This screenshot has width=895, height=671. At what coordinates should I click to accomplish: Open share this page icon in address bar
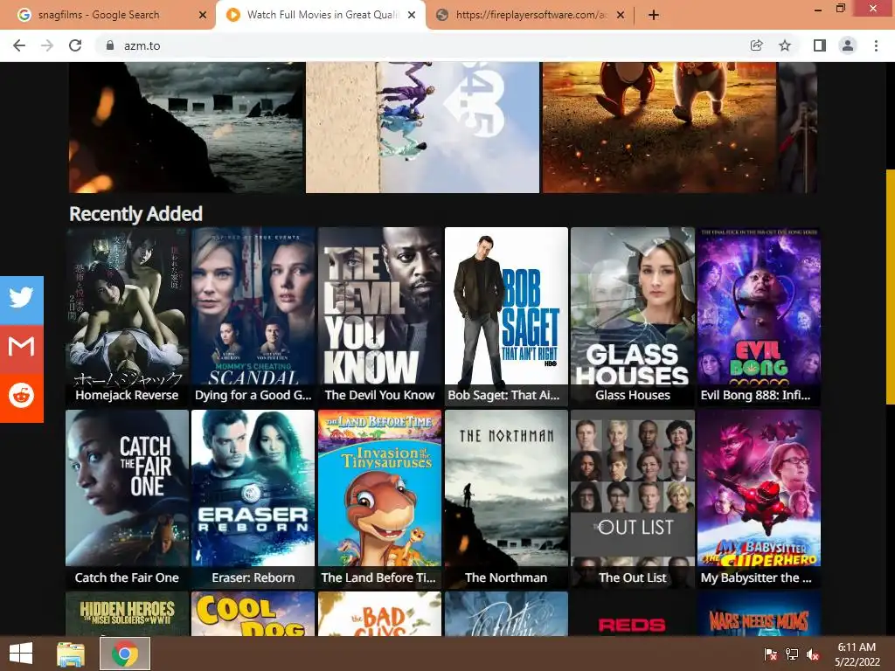tap(756, 45)
